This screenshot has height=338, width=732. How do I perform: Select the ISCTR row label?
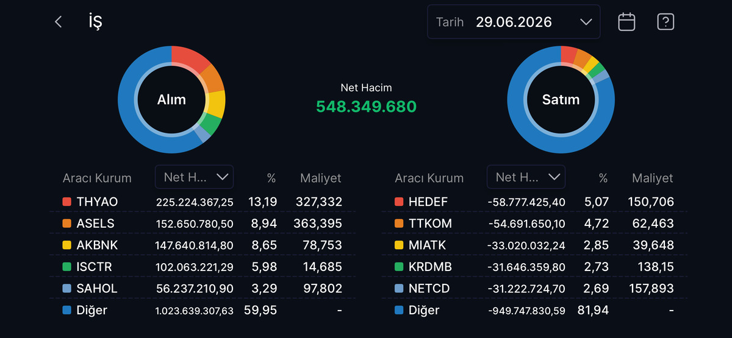click(x=95, y=267)
